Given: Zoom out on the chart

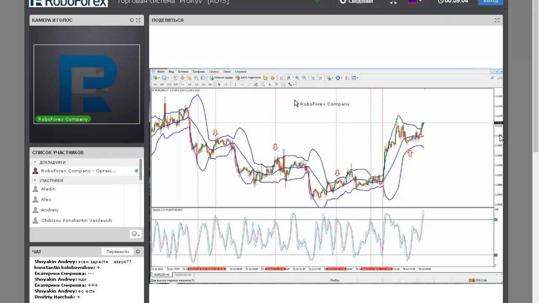Looking at the screenshot, I should [304, 78].
